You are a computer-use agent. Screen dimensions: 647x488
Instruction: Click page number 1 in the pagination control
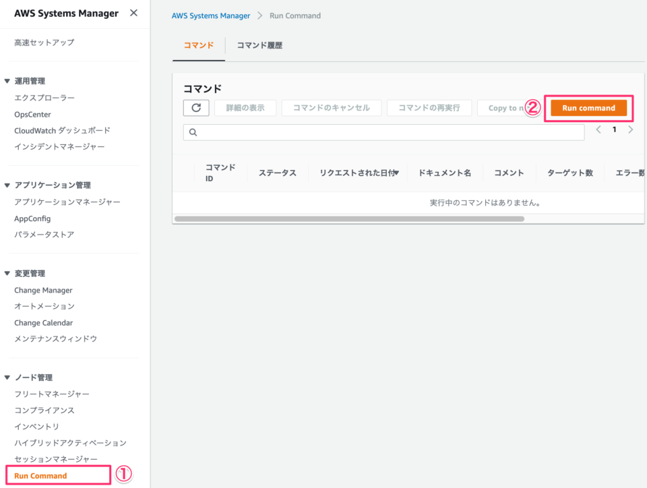point(614,129)
